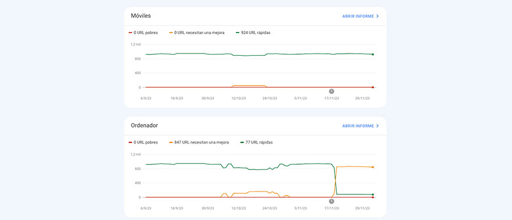Click red end point of Móviles chart line
This screenshot has width=512, height=220.
[373, 87]
